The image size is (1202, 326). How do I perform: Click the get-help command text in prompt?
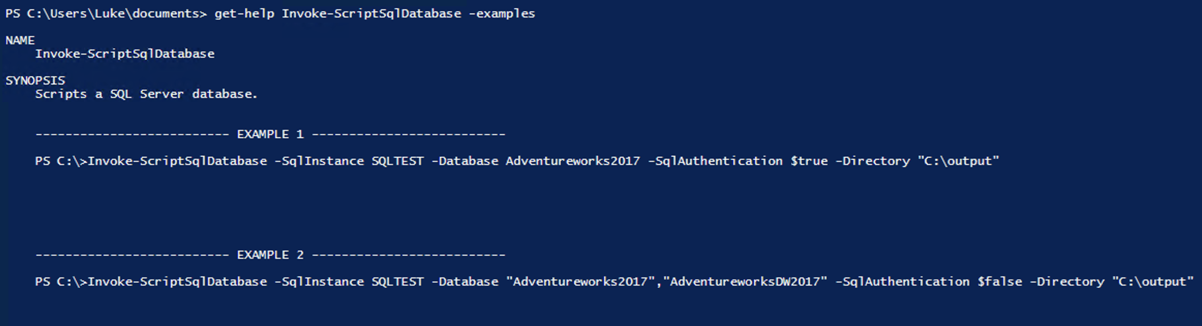tap(244, 14)
